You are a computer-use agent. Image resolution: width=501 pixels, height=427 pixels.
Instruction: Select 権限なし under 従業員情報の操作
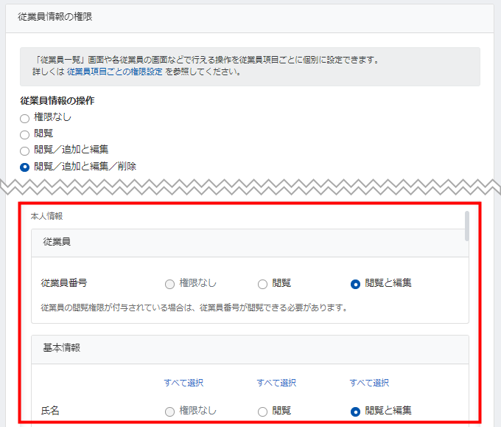pos(24,119)
